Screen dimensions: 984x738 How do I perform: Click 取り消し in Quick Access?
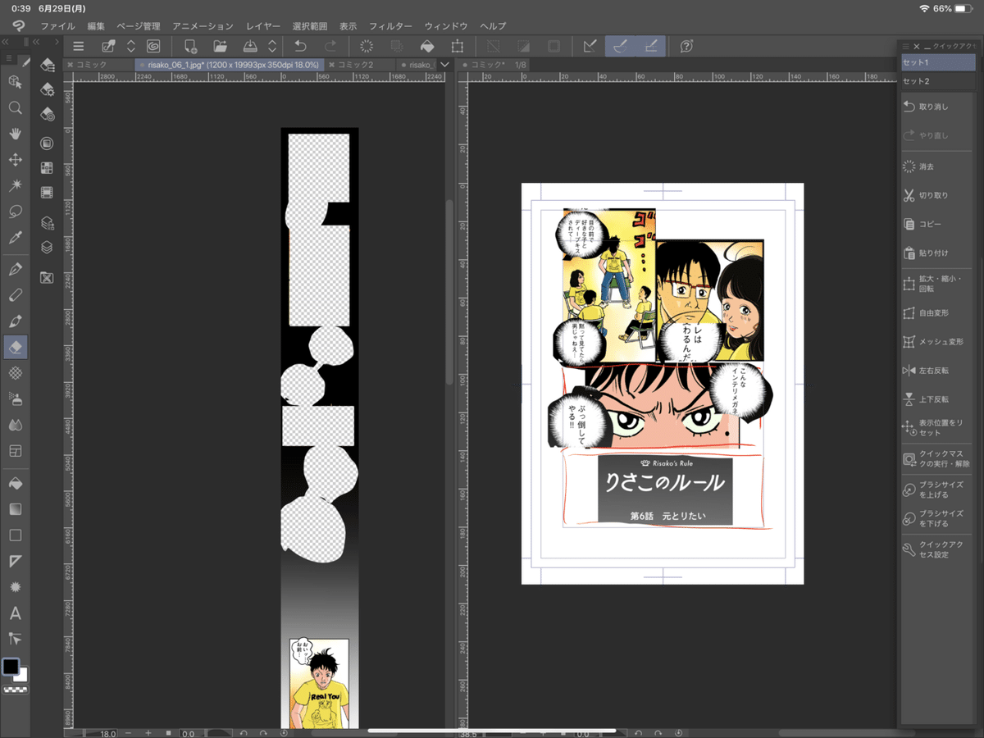pos(936,107)
